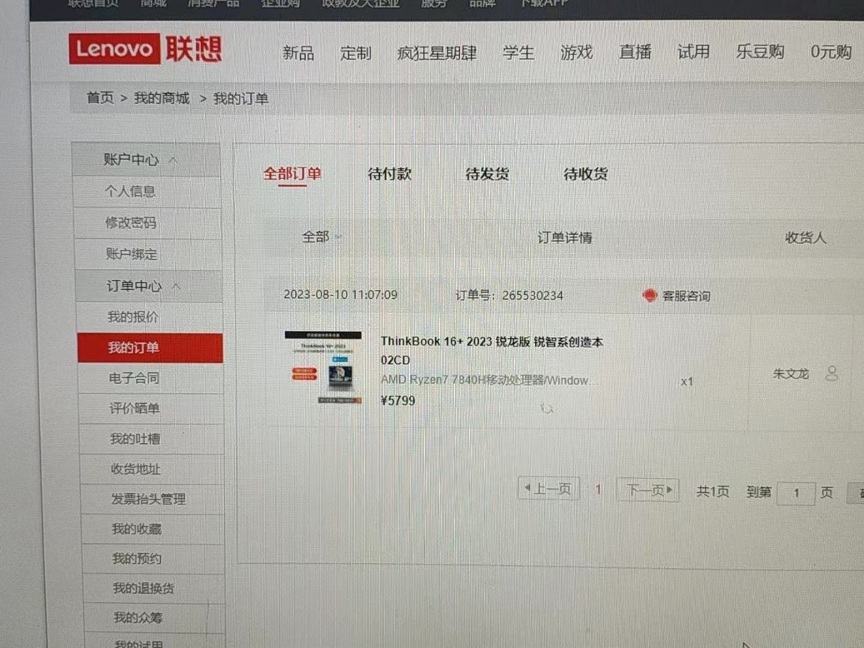Select the highlighted 我的订单 sidebar item
864x648 pixels.
[150, 348]
